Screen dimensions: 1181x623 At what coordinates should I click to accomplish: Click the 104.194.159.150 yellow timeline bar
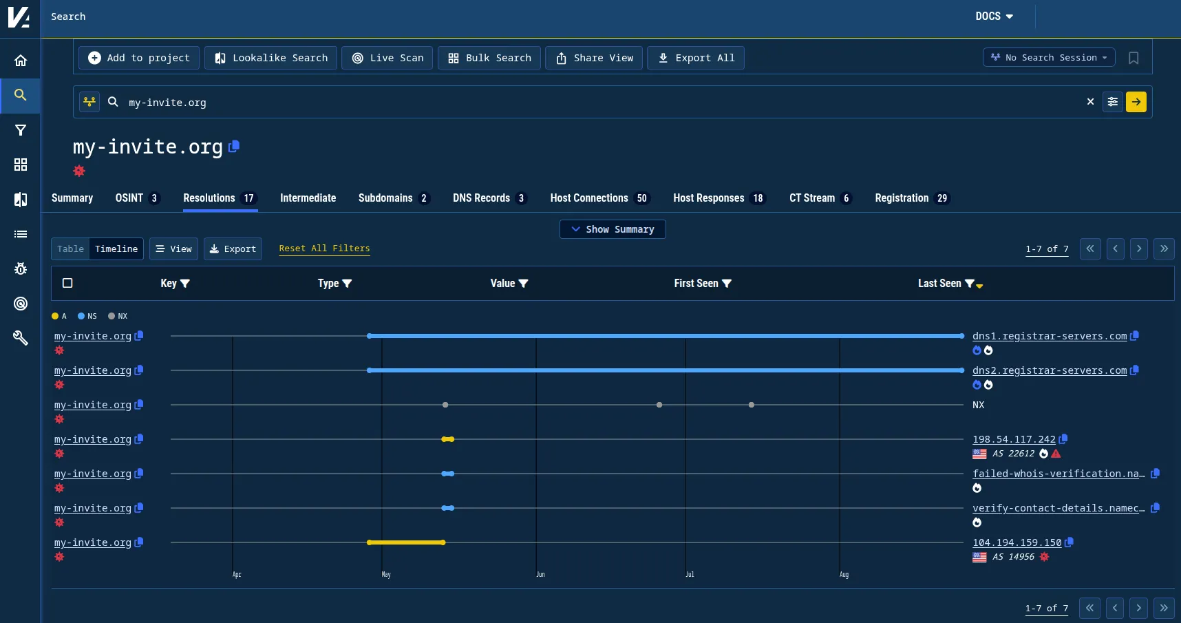407,542
